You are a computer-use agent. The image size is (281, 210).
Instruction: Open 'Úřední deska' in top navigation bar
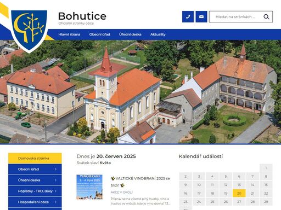(x=130, y=34)
